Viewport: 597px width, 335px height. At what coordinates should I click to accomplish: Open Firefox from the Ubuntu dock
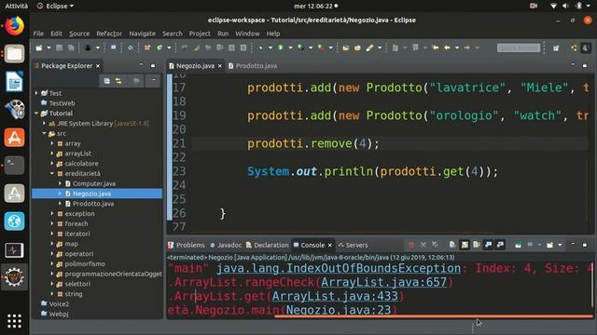coord(15,26)
